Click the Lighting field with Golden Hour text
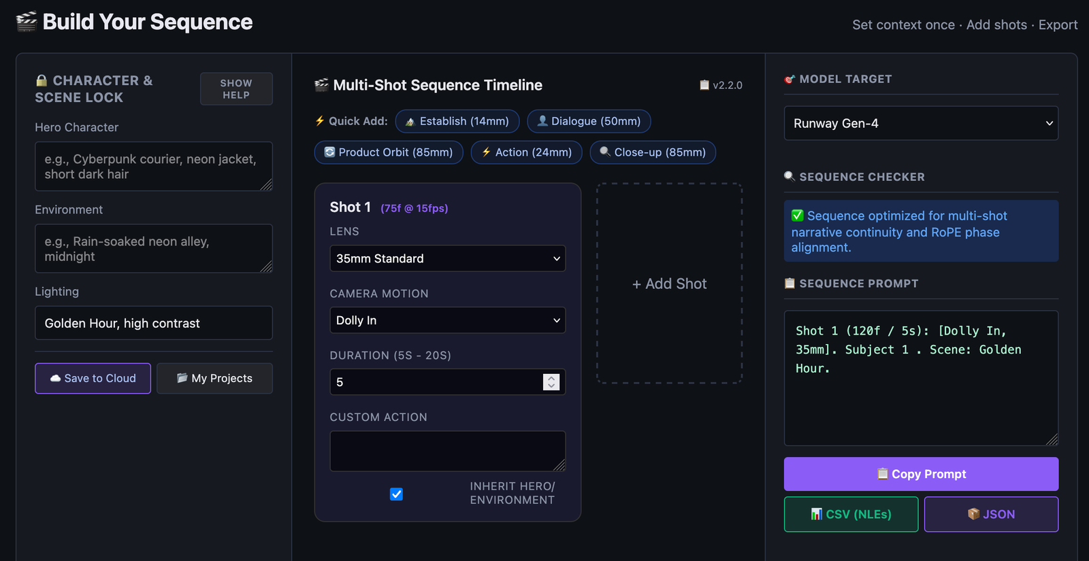Image resolution: width=1089 pixels, height=561 pixels. 154,323
